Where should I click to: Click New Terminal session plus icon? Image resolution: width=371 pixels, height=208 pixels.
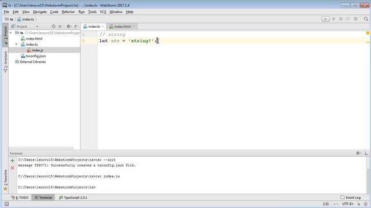(13, 161)
